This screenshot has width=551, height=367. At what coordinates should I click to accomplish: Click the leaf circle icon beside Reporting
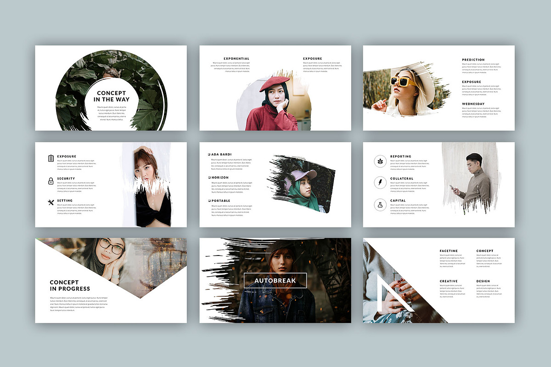[380, 161]
